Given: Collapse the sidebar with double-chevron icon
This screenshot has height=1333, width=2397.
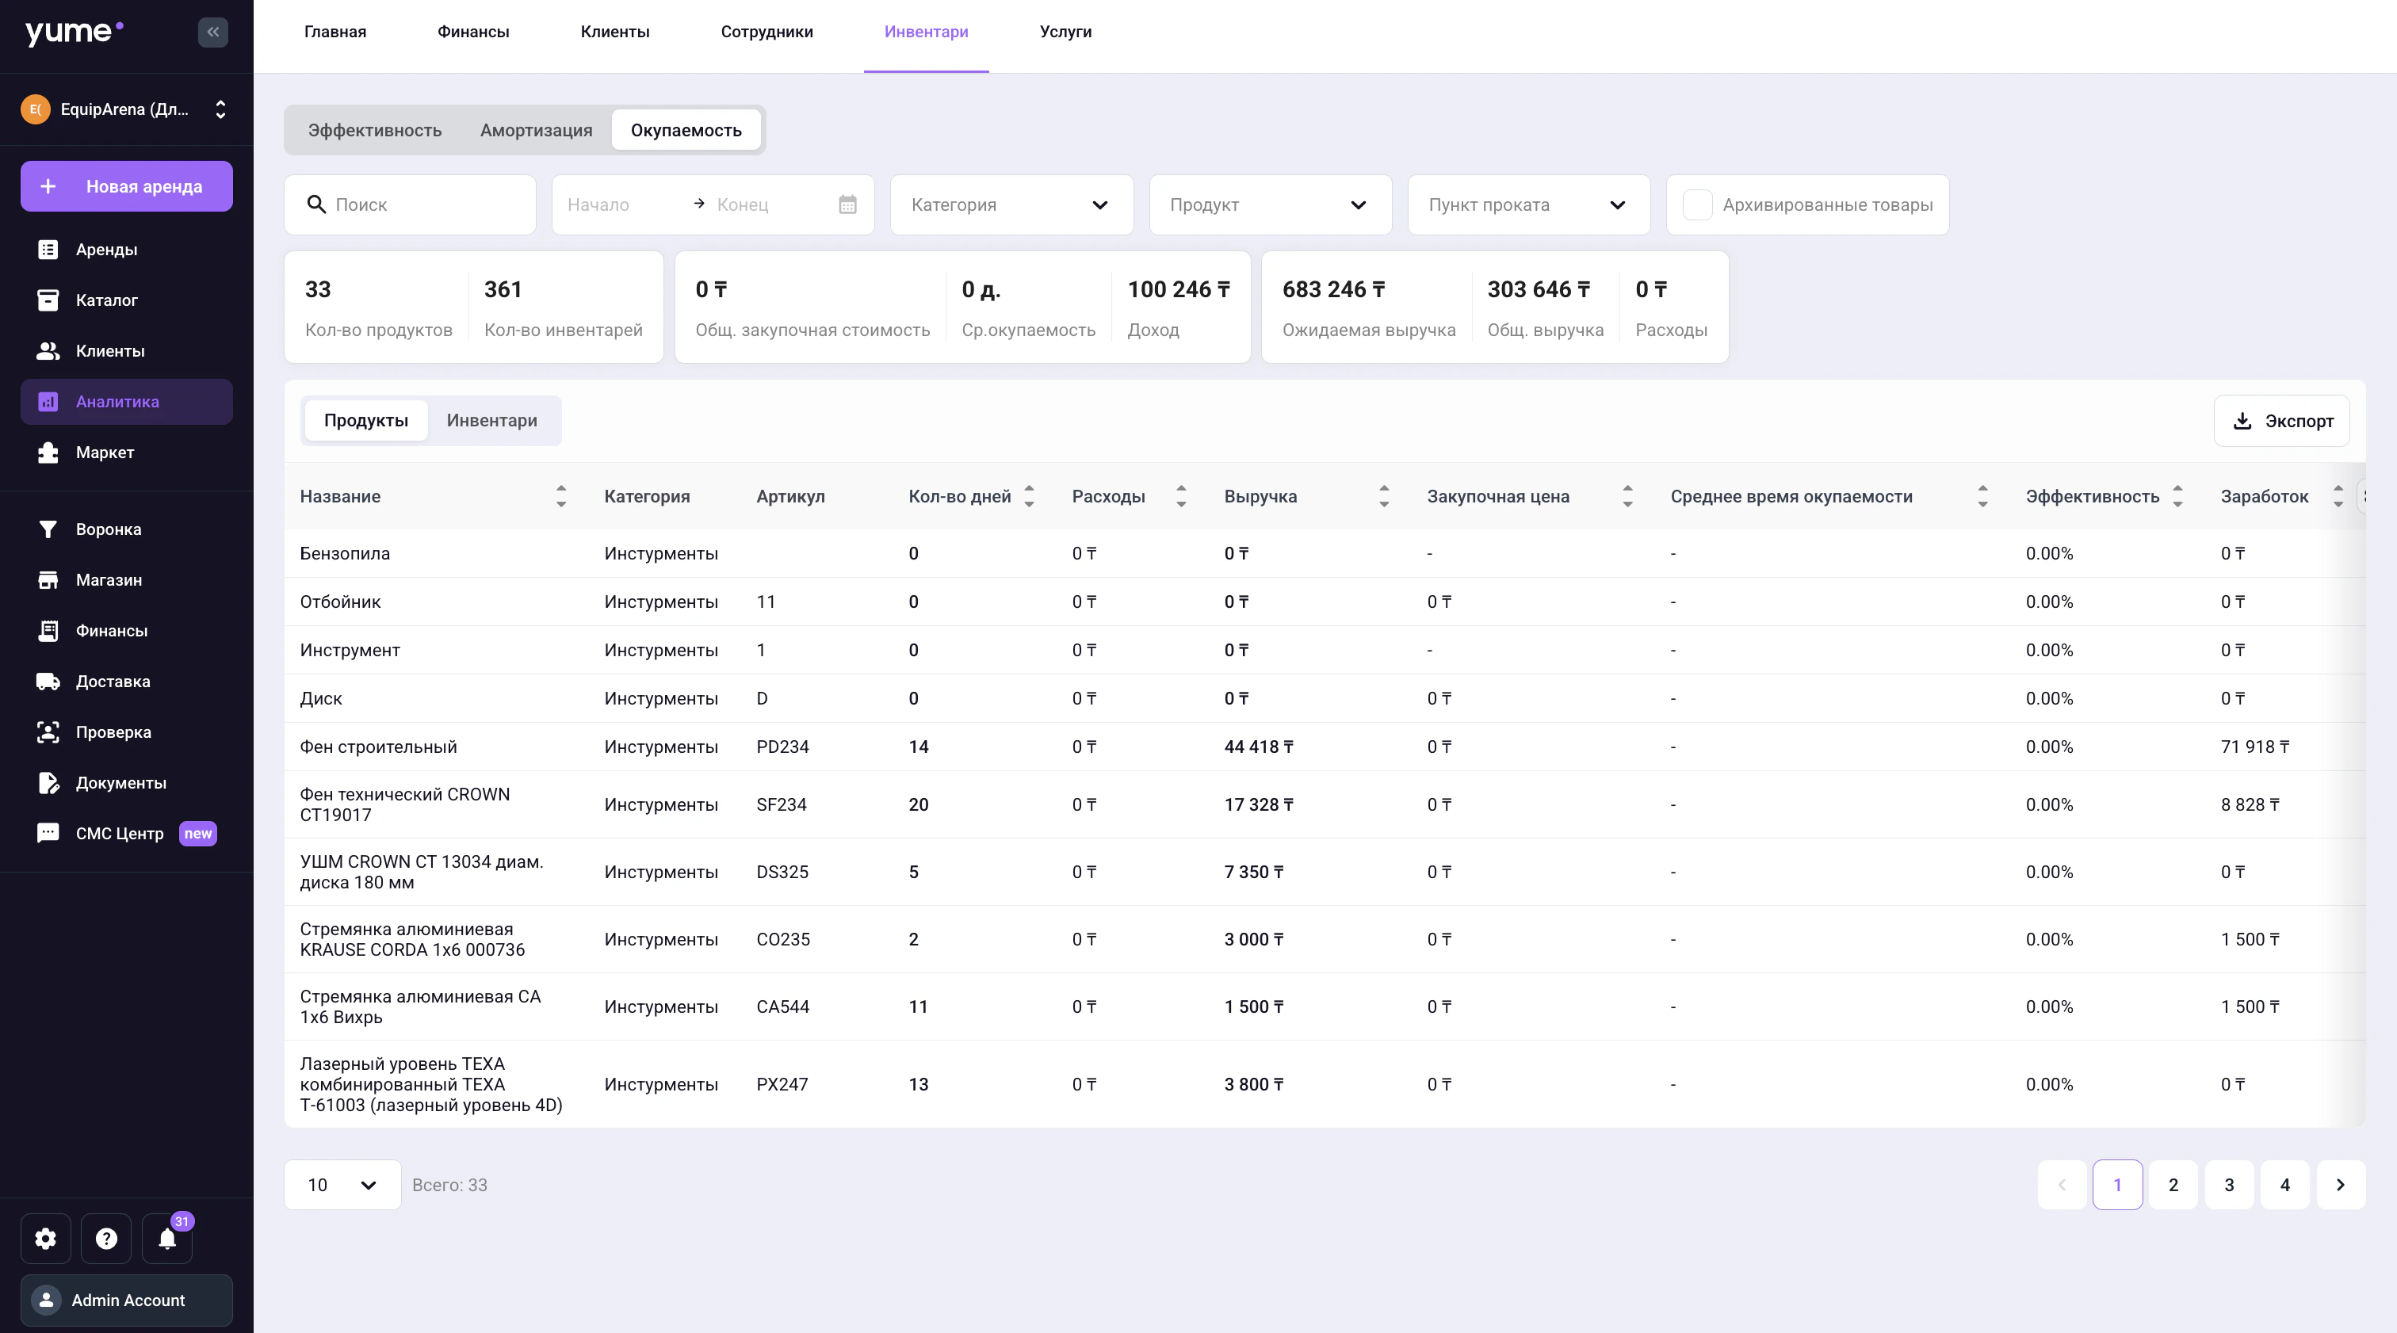Looking at the screenshot, I should tap(213, 32).
